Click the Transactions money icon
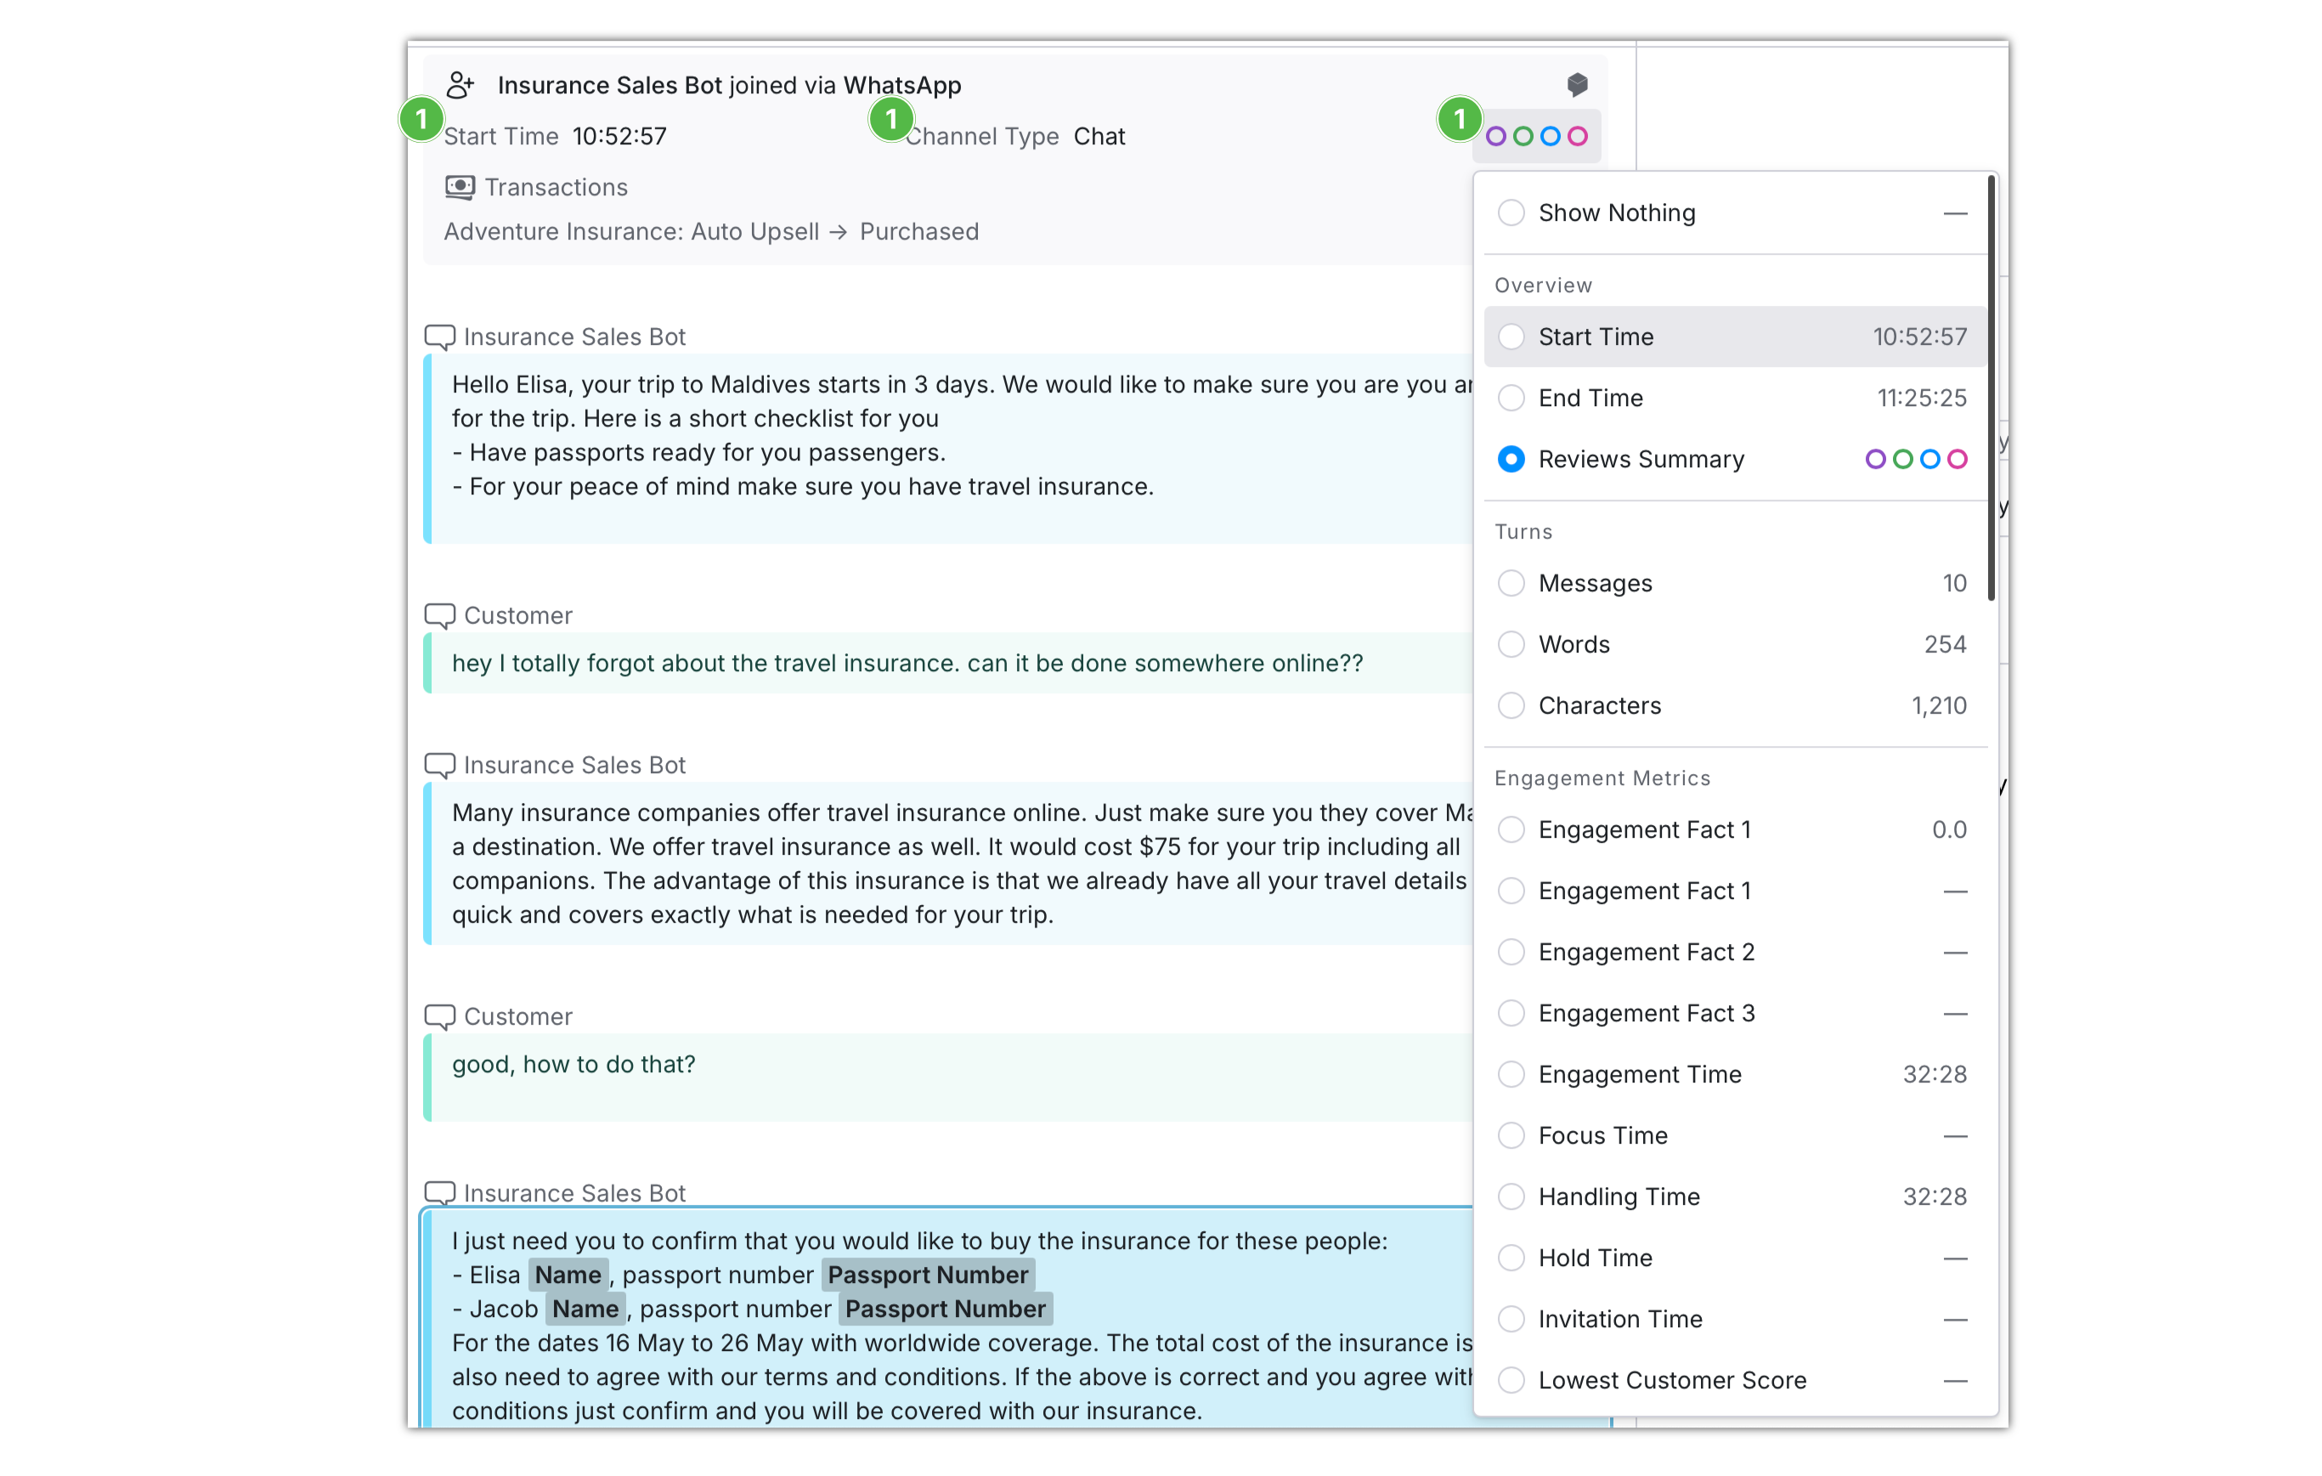 460,187
